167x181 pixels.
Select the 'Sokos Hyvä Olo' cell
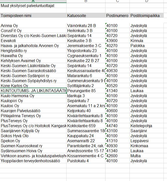point(33,136)
